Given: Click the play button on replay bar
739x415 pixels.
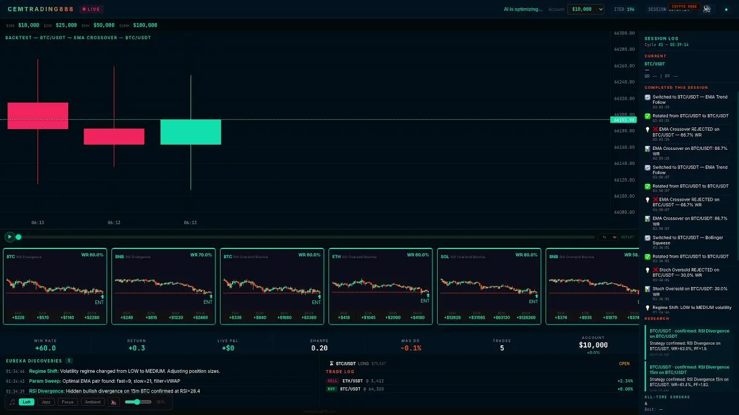Looking at the screenshot, I should [9, 237].
